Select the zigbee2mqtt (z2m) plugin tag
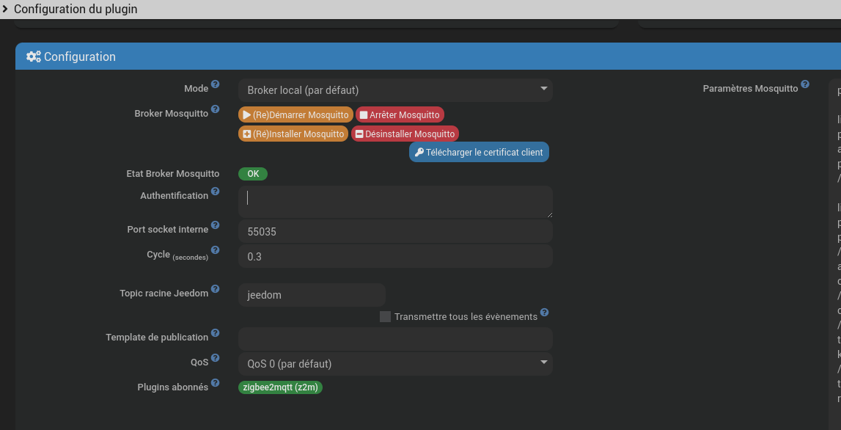Image resolution: width=841 pixels, height=430 pixels. point(280,387)
